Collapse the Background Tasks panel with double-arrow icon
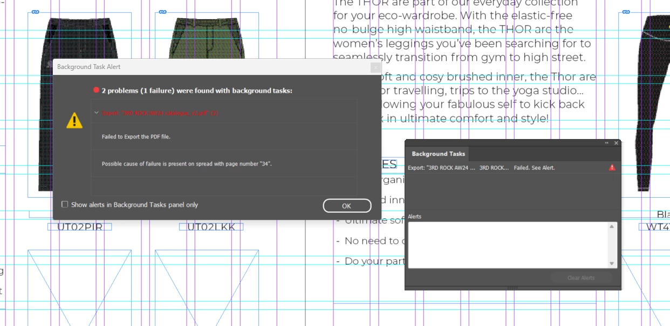 (607, 143)
